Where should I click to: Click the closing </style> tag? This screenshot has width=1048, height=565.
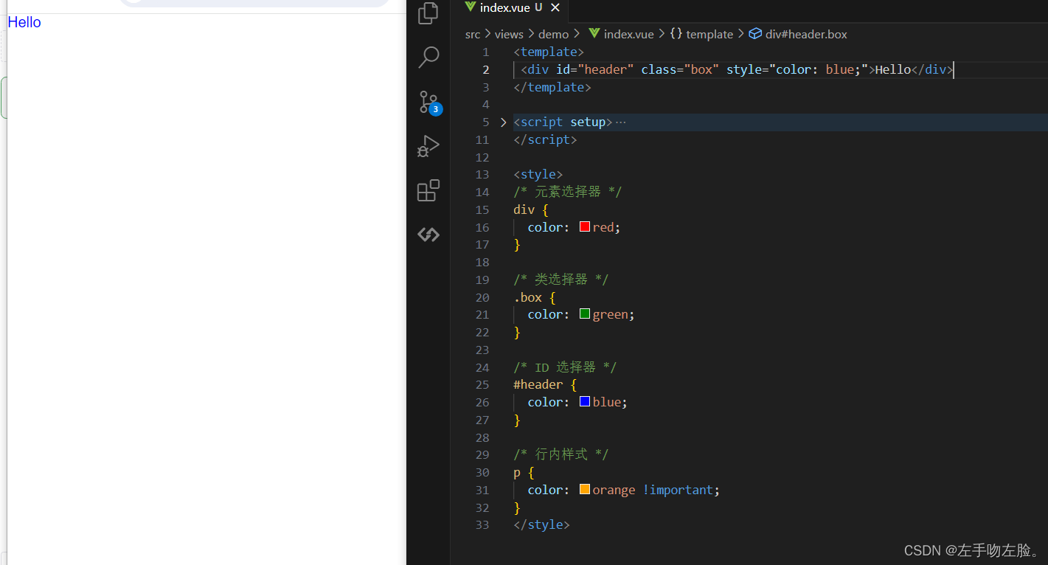(x=542, y=524)
